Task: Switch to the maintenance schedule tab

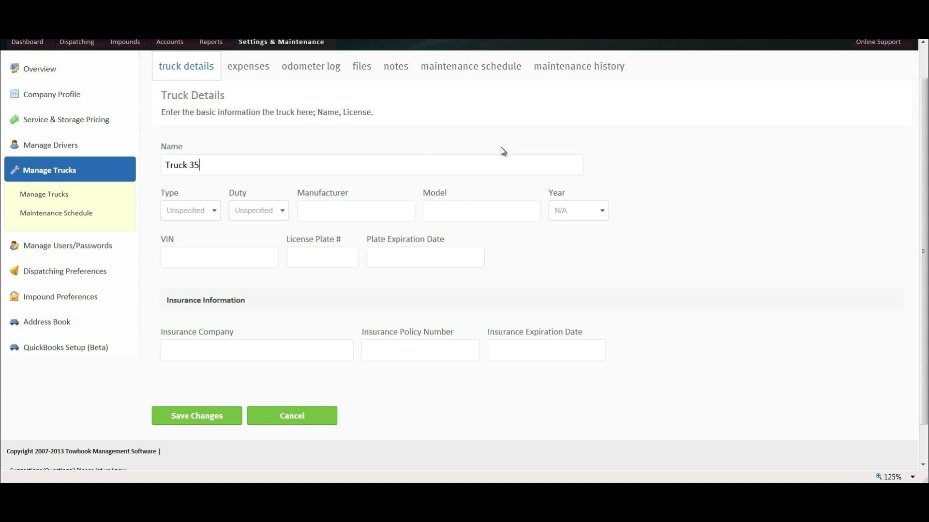Action: [x=471, y=66]
